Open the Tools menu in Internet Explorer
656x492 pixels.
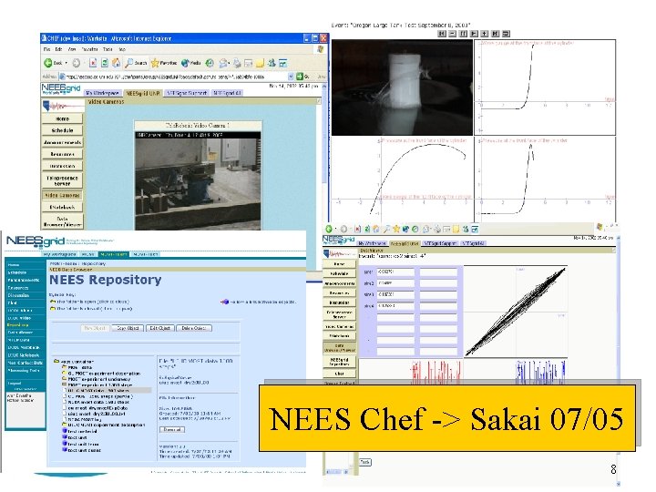(x=108, y=49)
